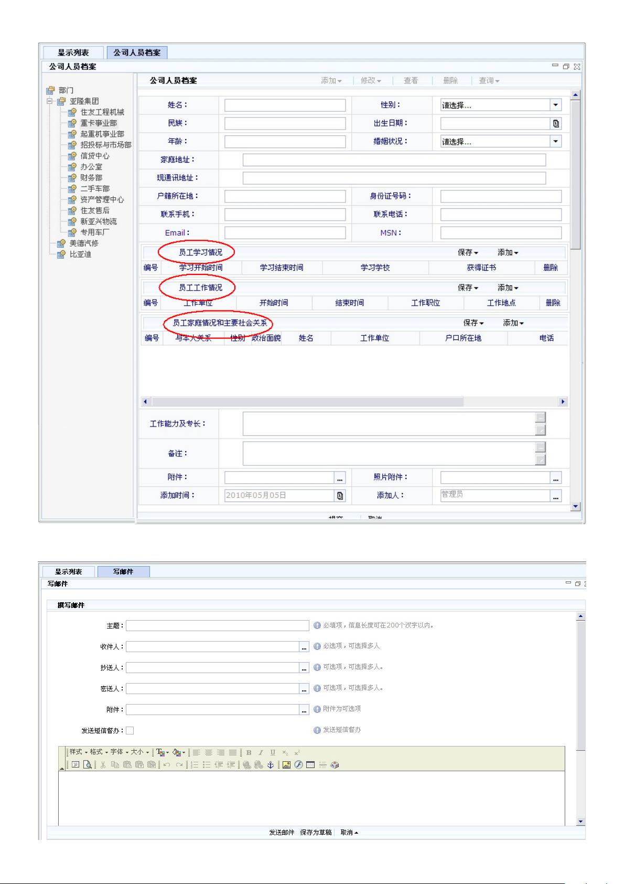625x884 pixels.
Task: Click into the 姓名 input field
Action: tap(285, 105)
